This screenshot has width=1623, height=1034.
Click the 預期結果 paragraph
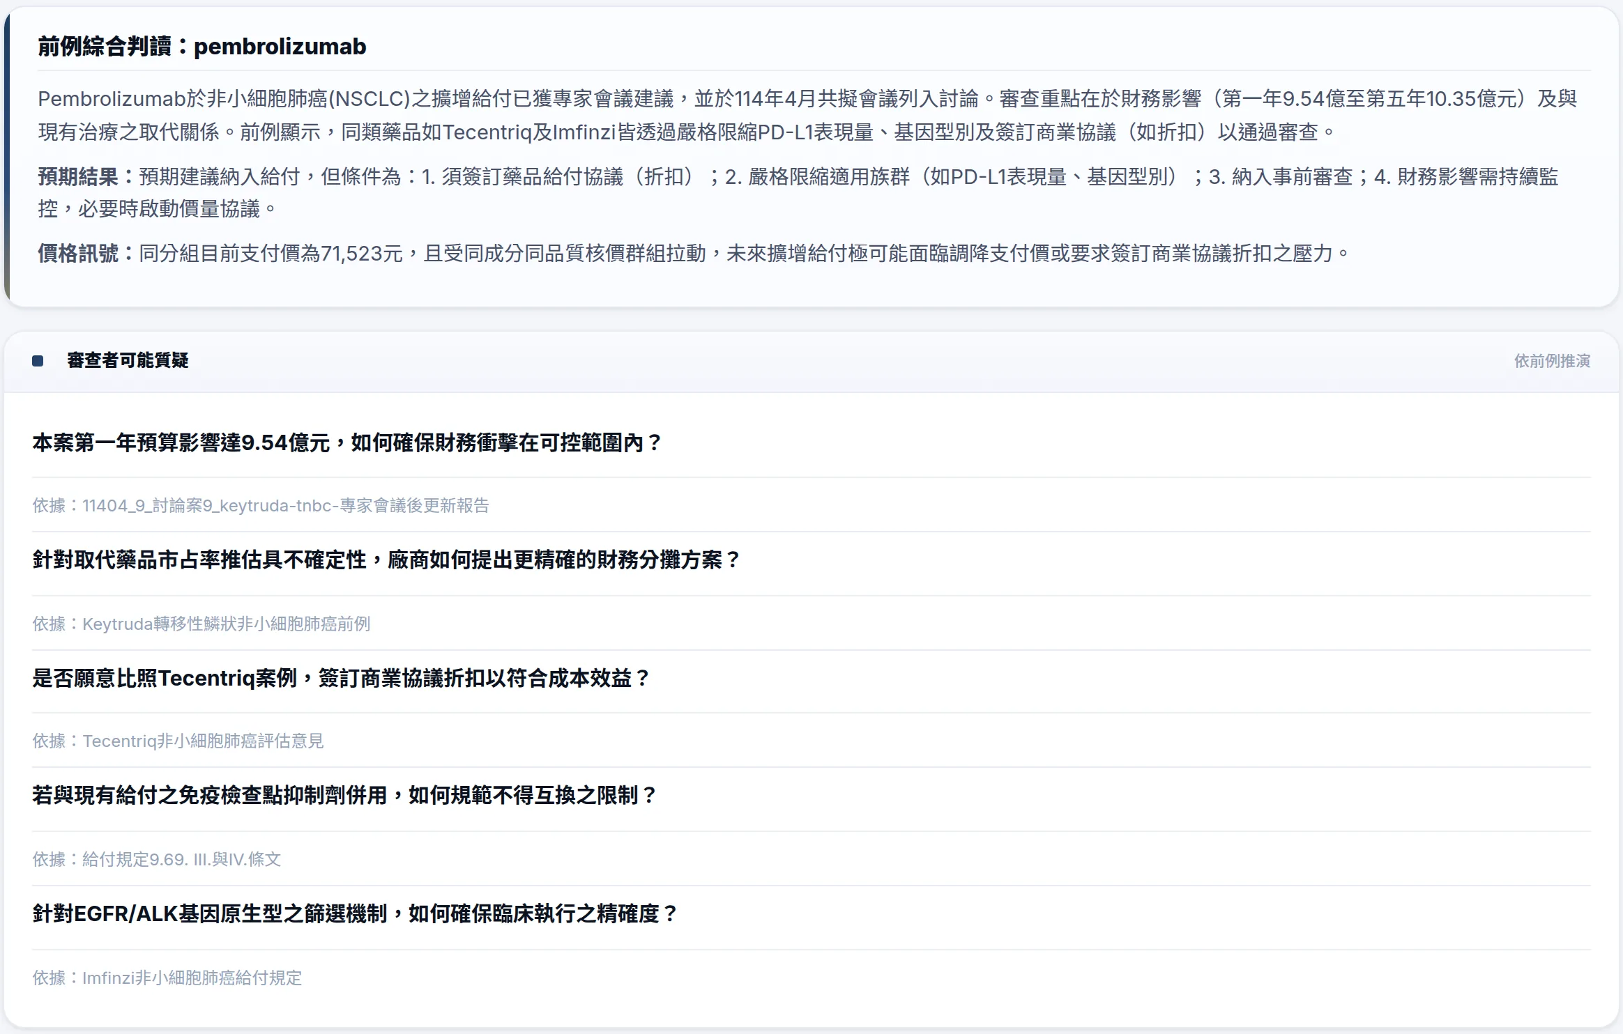pyautogui.click(x=798, y=193)
